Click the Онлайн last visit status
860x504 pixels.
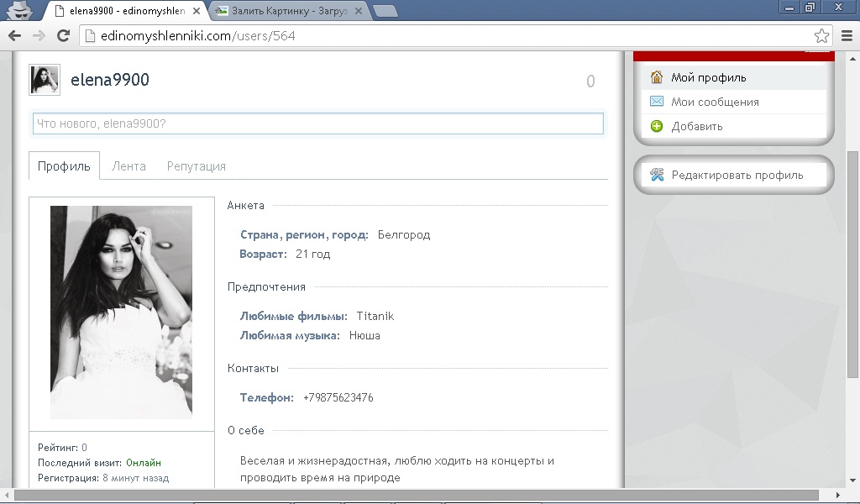tap(144, 462)
